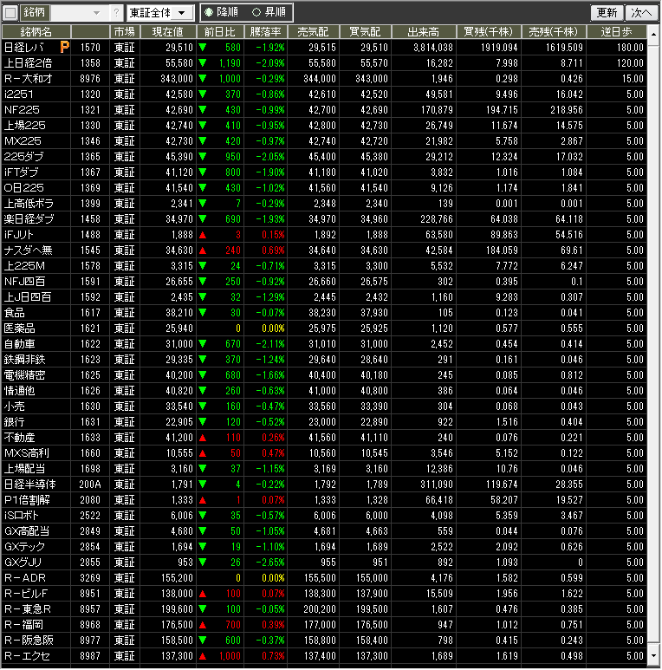The image size is (662, 670).
Task: Sort by 売気配 column header
Action: (313, 31)
